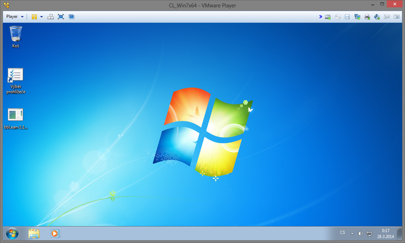
Task: Enter full screen mode for the VM
Action: (61, 16)
